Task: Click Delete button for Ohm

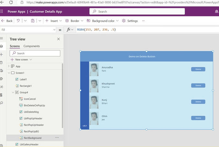Action: click(x=198, y=118)
